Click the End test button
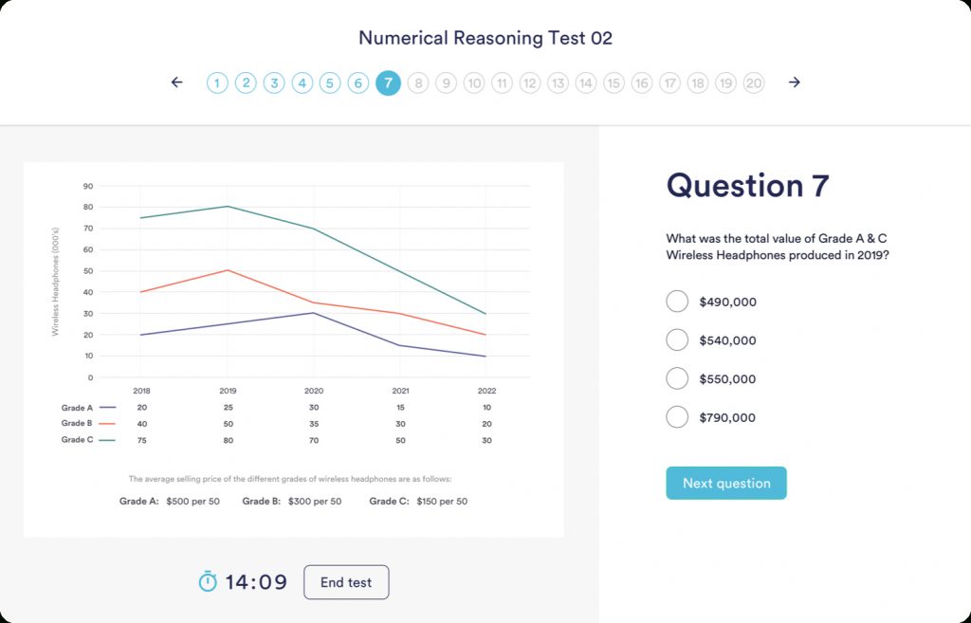The image size is (971, 623). (x=346, y=582)
